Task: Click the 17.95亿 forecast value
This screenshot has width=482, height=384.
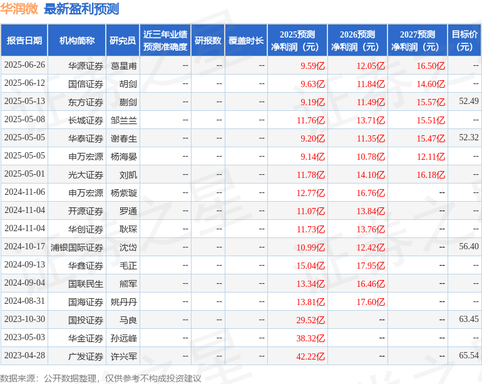Action: (x=371, y=266)
